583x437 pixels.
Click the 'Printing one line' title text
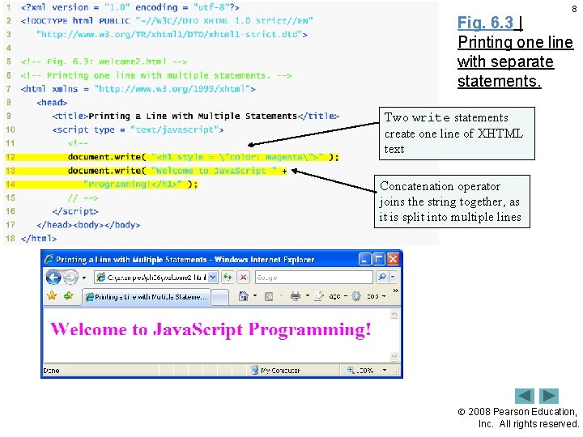pyautogui.click(x=515, y=42)
